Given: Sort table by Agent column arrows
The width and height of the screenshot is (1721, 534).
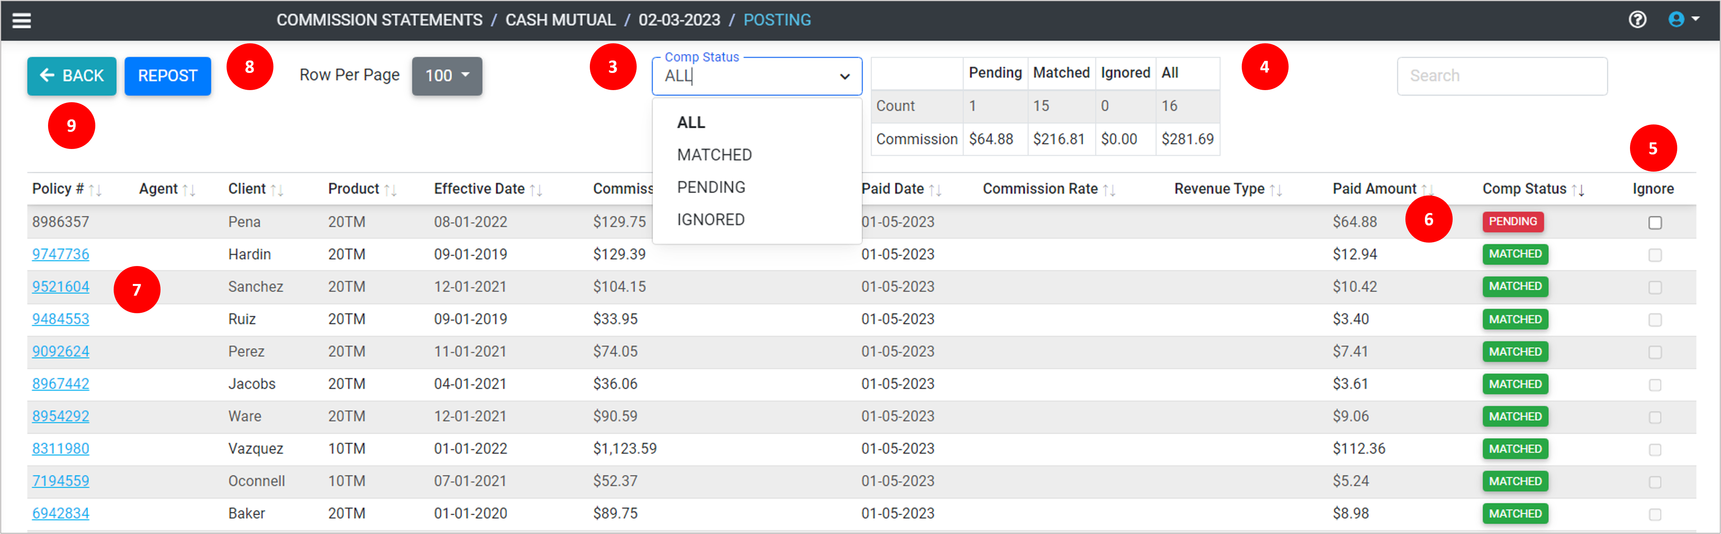Looking at the screenshot, I should [x=189, y=190].
